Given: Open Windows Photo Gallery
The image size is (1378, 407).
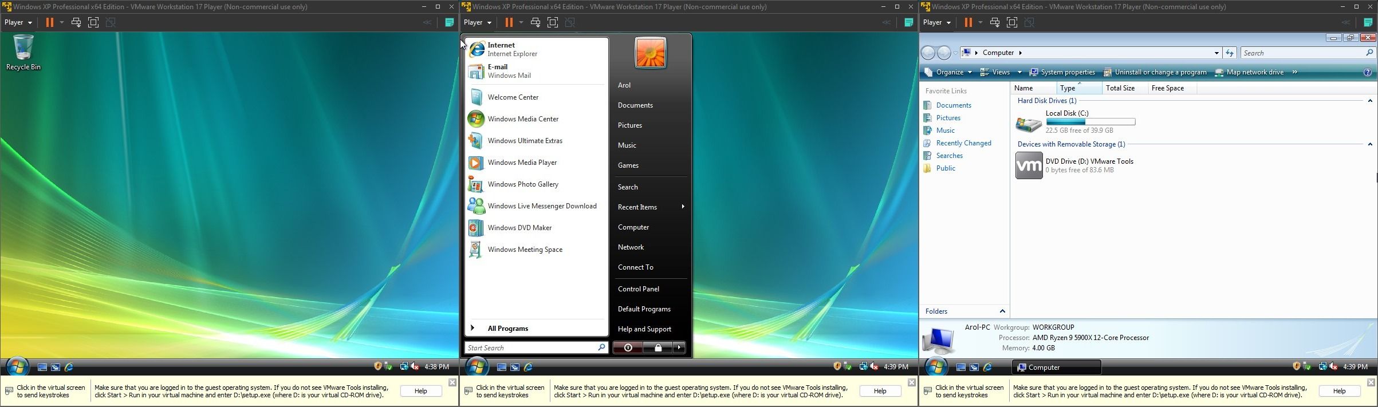Looking at the screenshot, I should (536, 184).
